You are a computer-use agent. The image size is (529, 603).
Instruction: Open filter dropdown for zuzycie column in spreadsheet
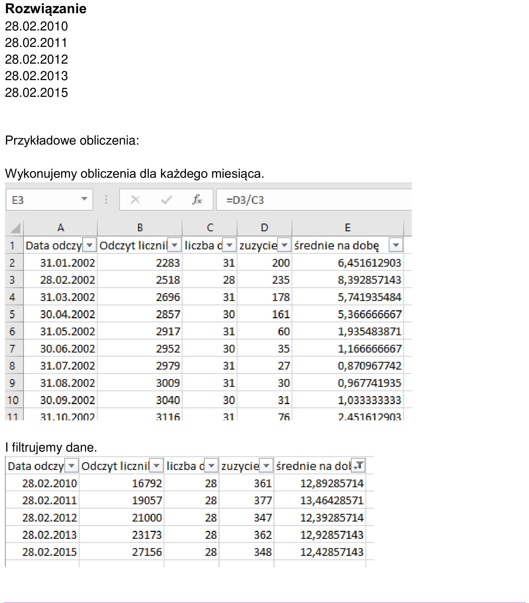pos(284,245)
